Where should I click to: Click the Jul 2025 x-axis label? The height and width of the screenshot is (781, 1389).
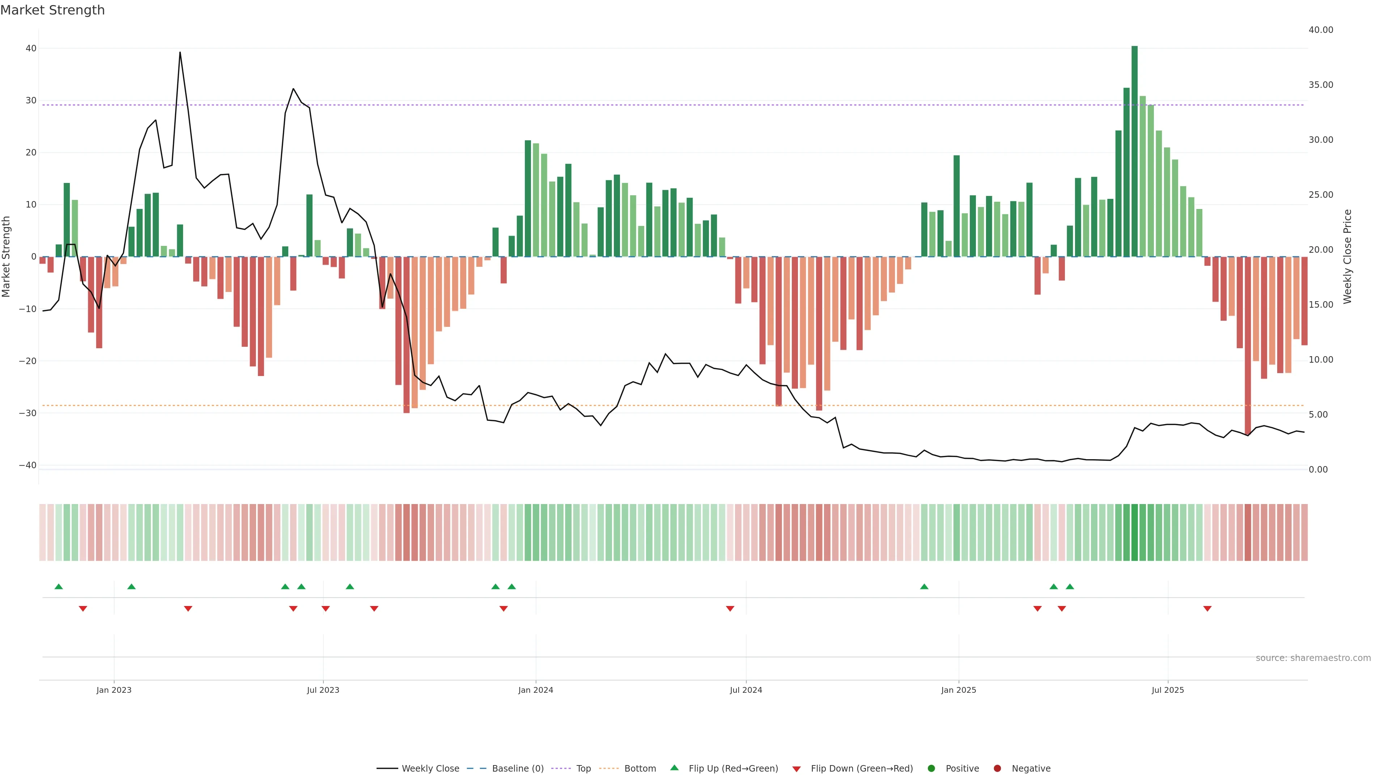pos(1167,690)
